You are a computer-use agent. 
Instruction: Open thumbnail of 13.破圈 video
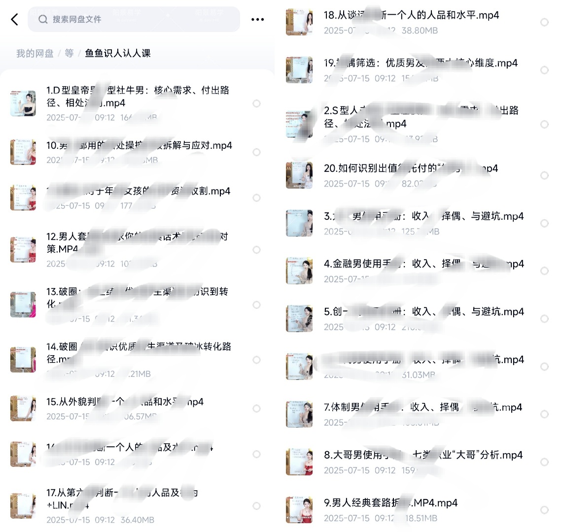[23, 304]
